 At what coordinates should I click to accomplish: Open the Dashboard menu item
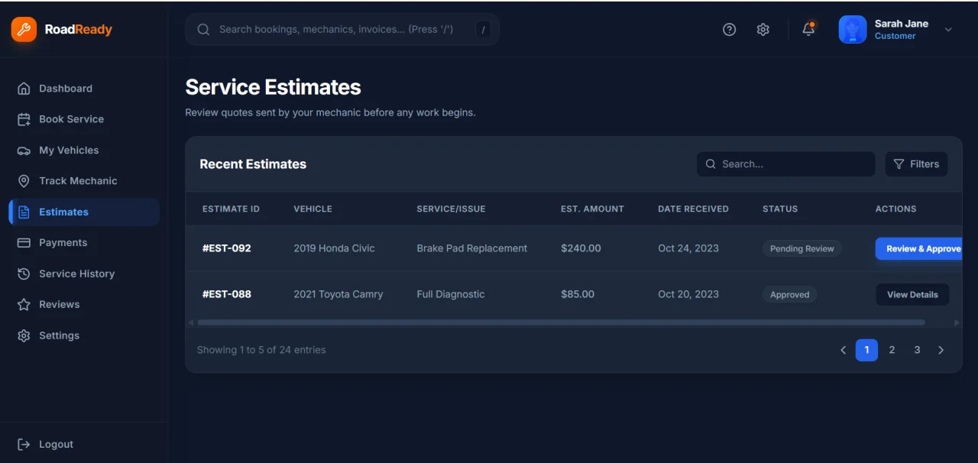[x=84, y=89]
